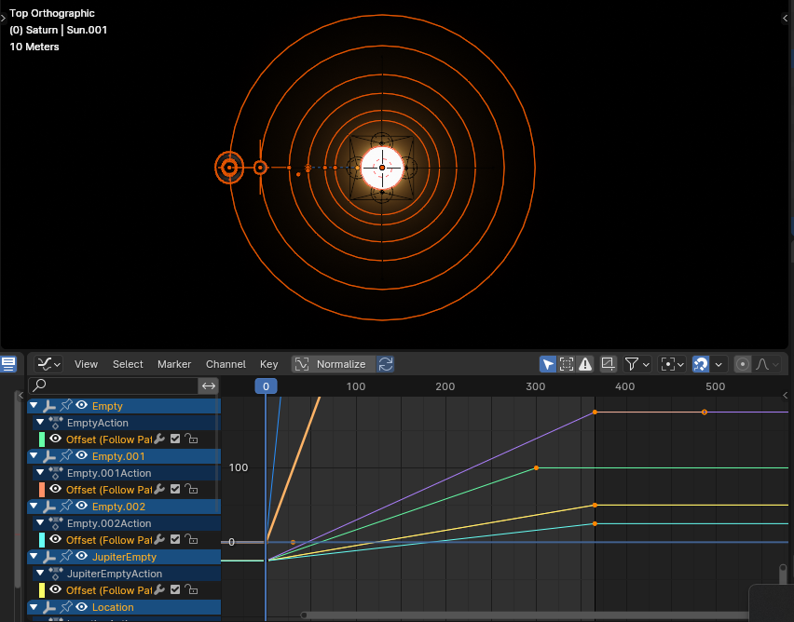Click the orange swatch of Empty.001 Offset

[x=42, y=490]
